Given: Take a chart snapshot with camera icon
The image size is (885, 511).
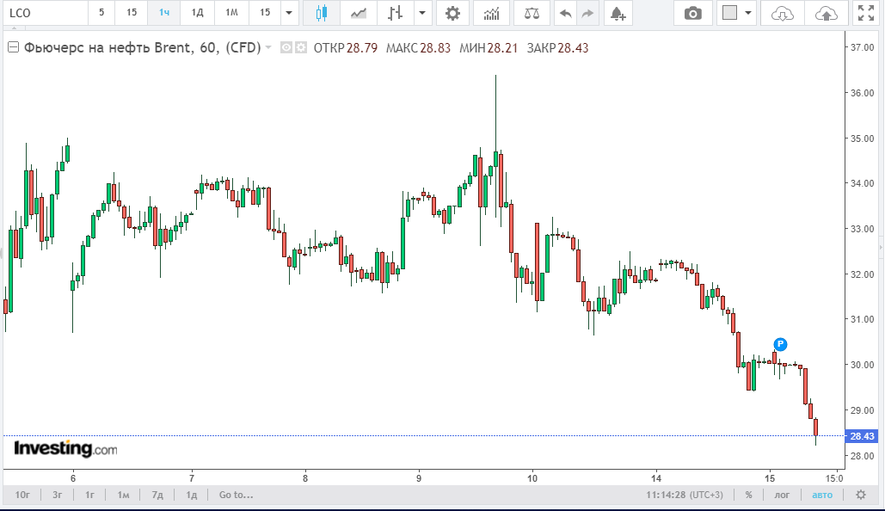Looking at the screenshot, I should 692,13.
